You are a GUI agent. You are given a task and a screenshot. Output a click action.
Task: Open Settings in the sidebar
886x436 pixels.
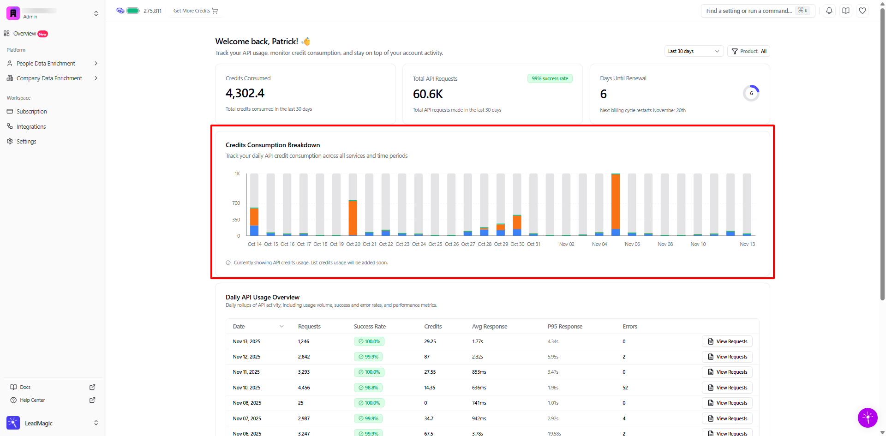(x=26, y=142)
